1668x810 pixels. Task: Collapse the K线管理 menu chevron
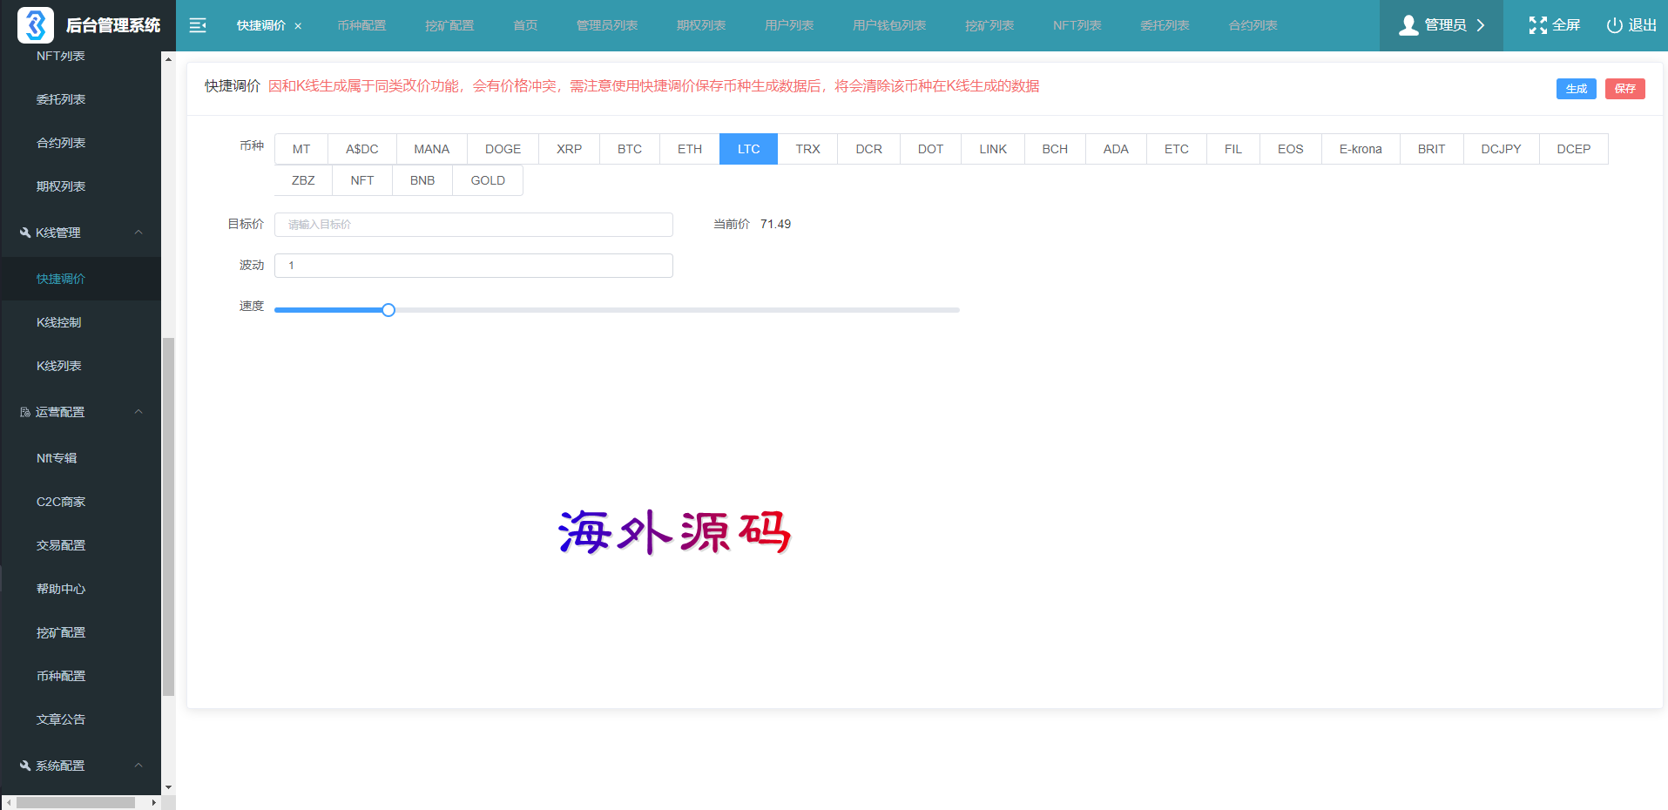(138, 233)
